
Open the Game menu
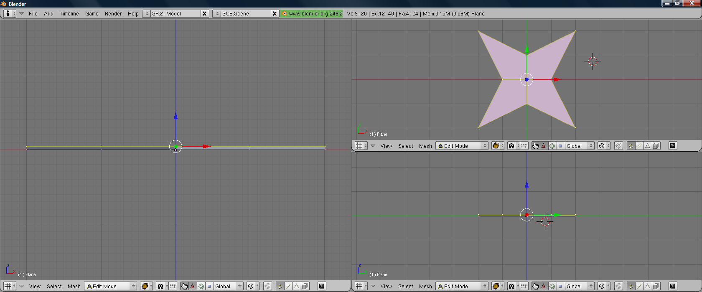coord(92,13)
